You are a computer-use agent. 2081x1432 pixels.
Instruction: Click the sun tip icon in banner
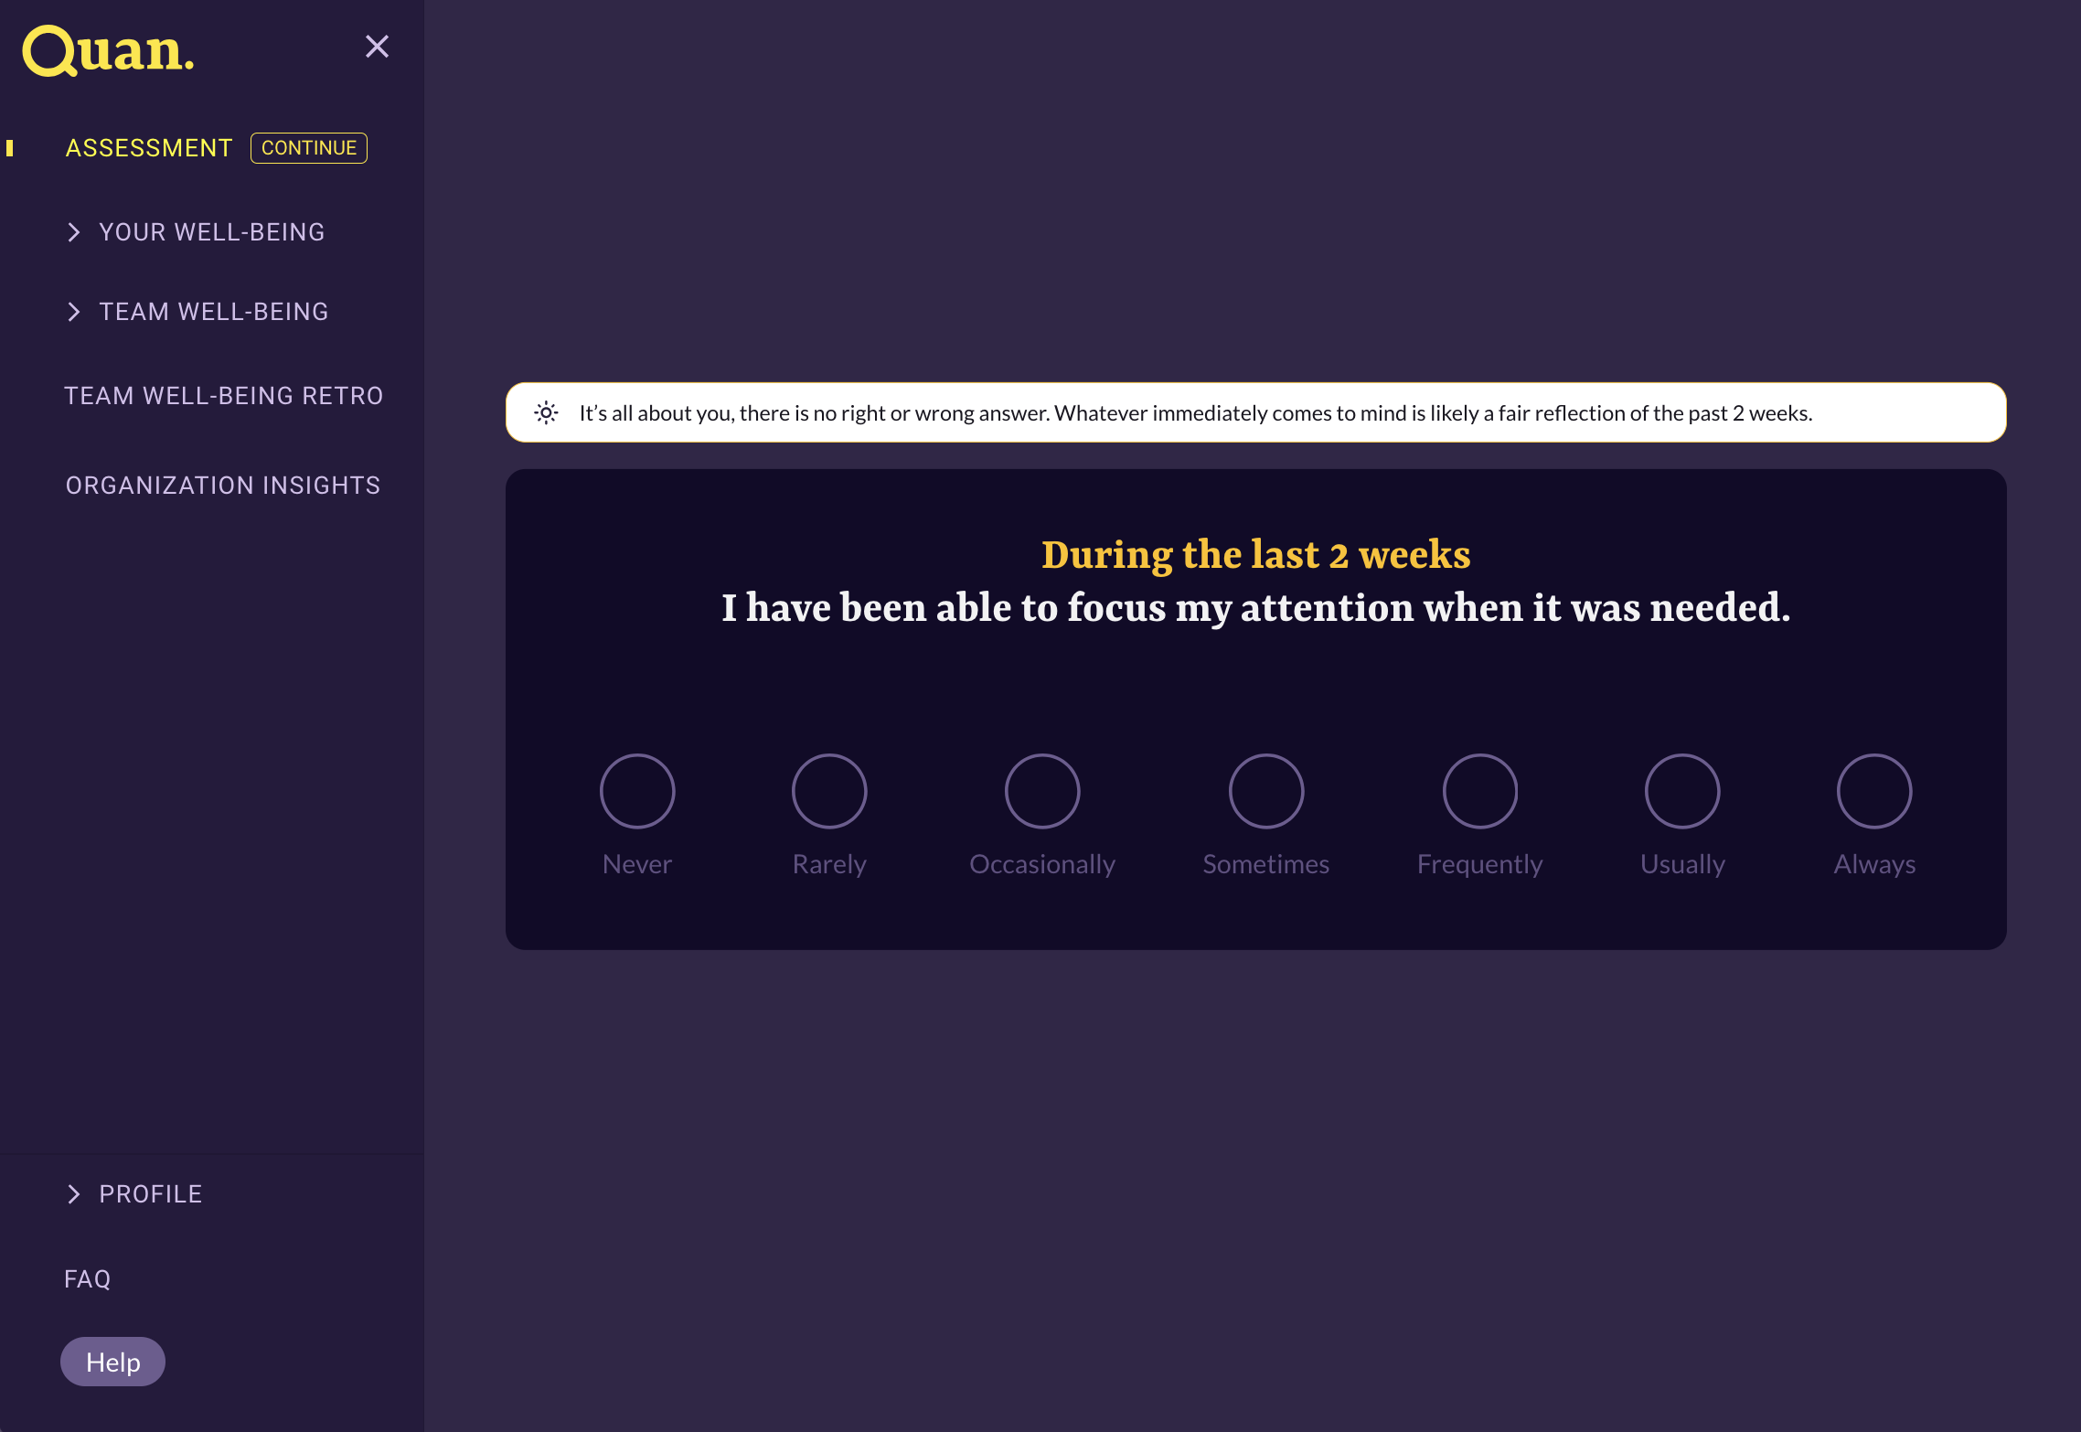pyautogui.click(x=546, y=413)
